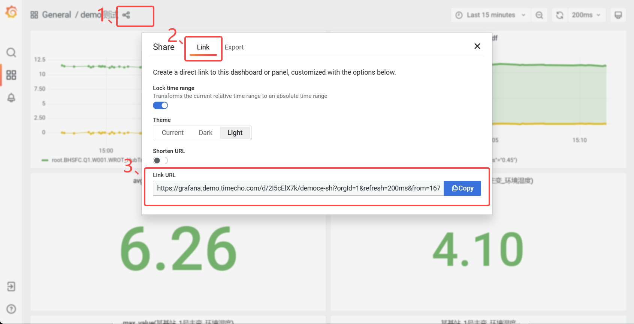634x324 pixels.
Task: Select the Dark theme option
Action: pyautogui.click(x=205, y=133)
